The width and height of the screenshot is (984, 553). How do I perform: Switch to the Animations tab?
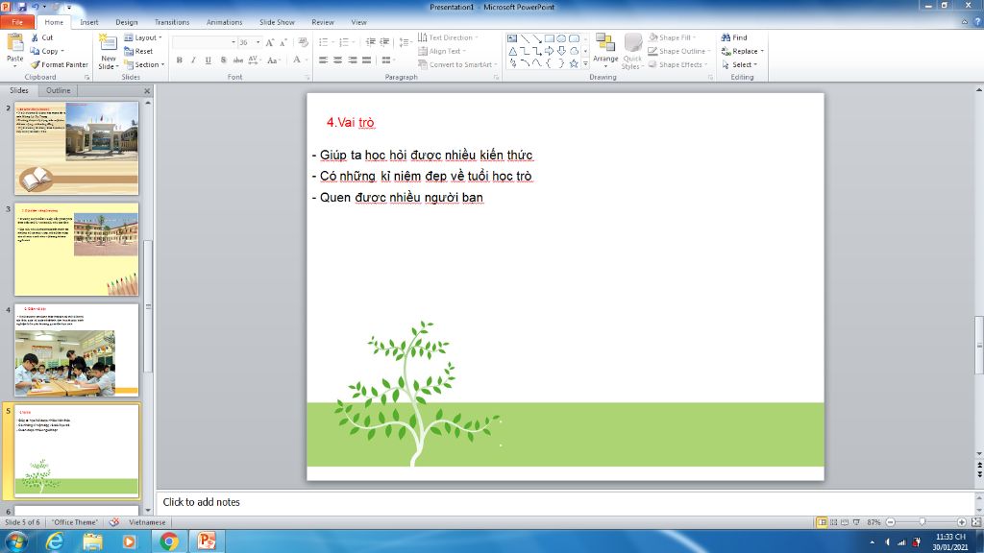[x=225, y=22]
